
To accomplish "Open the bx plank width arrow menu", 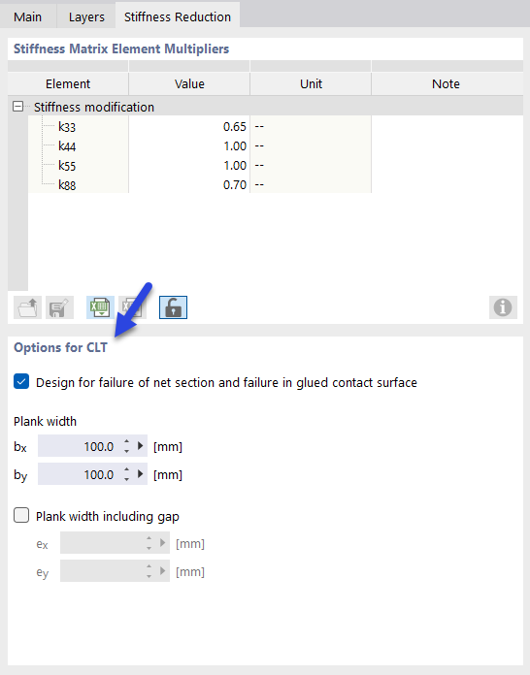I will point(140,446).
